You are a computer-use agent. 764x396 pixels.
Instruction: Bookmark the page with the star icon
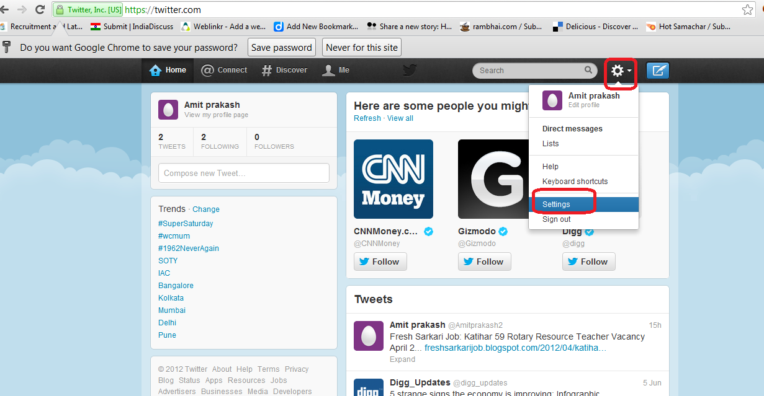point(748,10)
